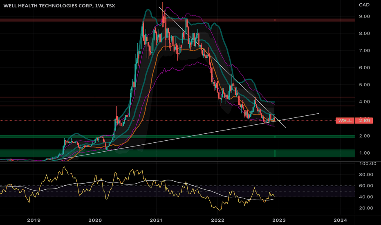The height and width of the screenshot is (225, 381).
Task: Select the red resistance zone near 9.00
Action: pos(177,20)
